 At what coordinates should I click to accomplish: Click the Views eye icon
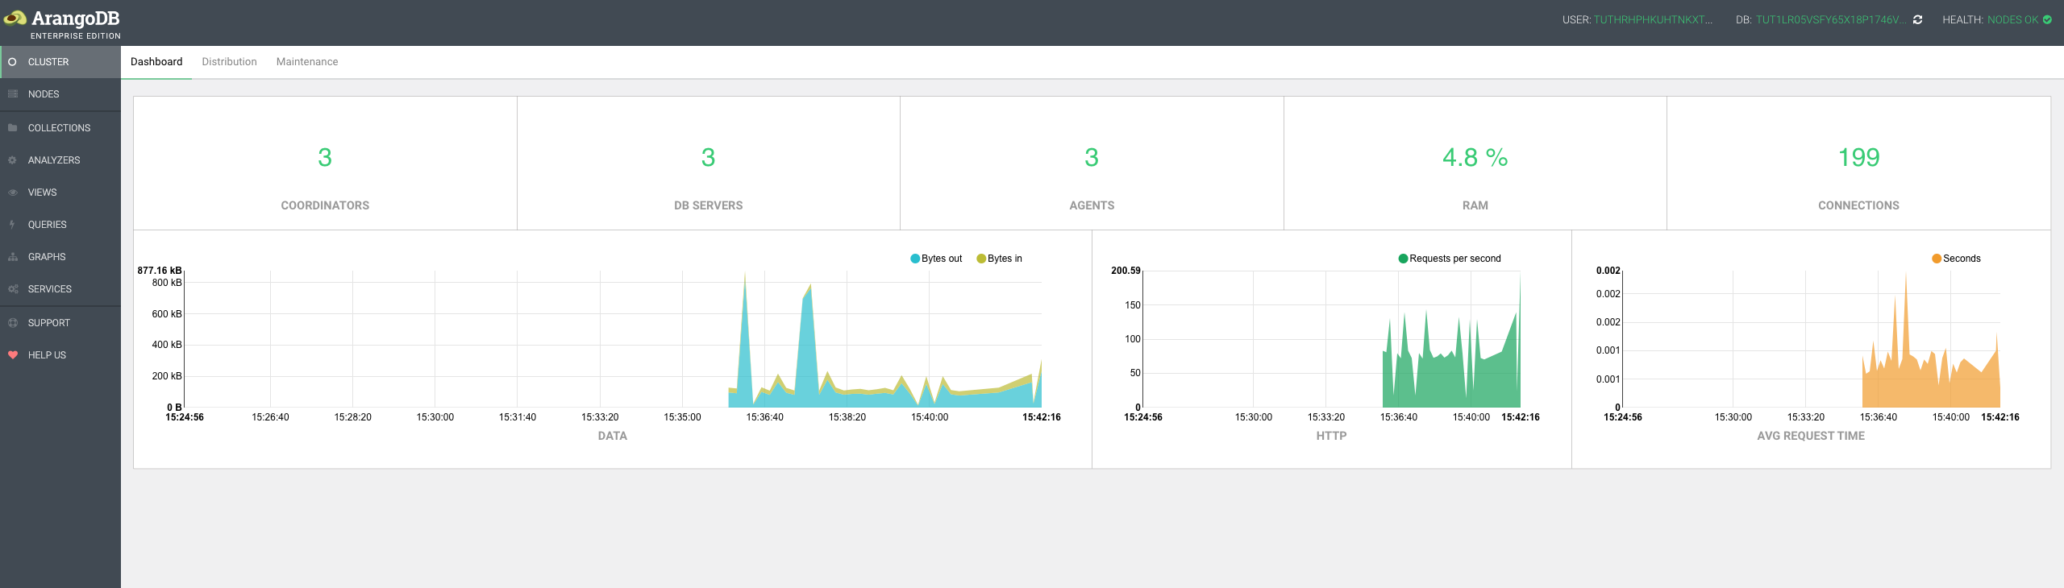click(12, 193)
